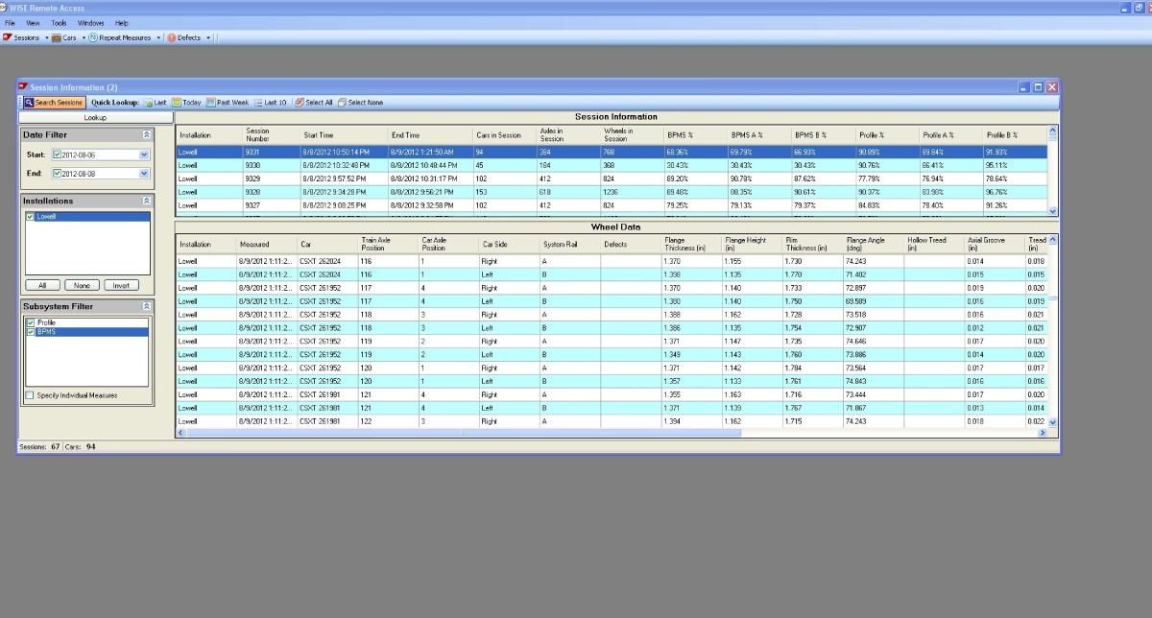The image size is (1152, 618).
Task: Uncheck the BPMS subsystem checkbox
Action: click(31, 331)
